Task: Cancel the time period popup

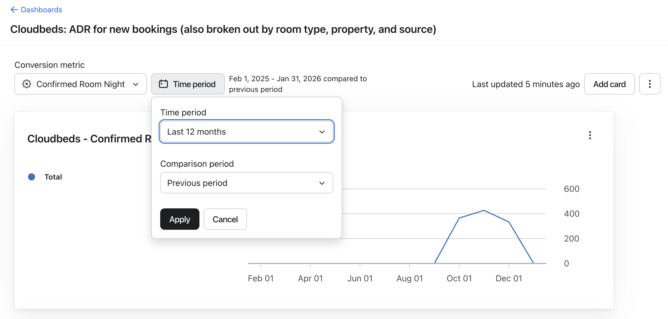Action: [x=225, y=219]
